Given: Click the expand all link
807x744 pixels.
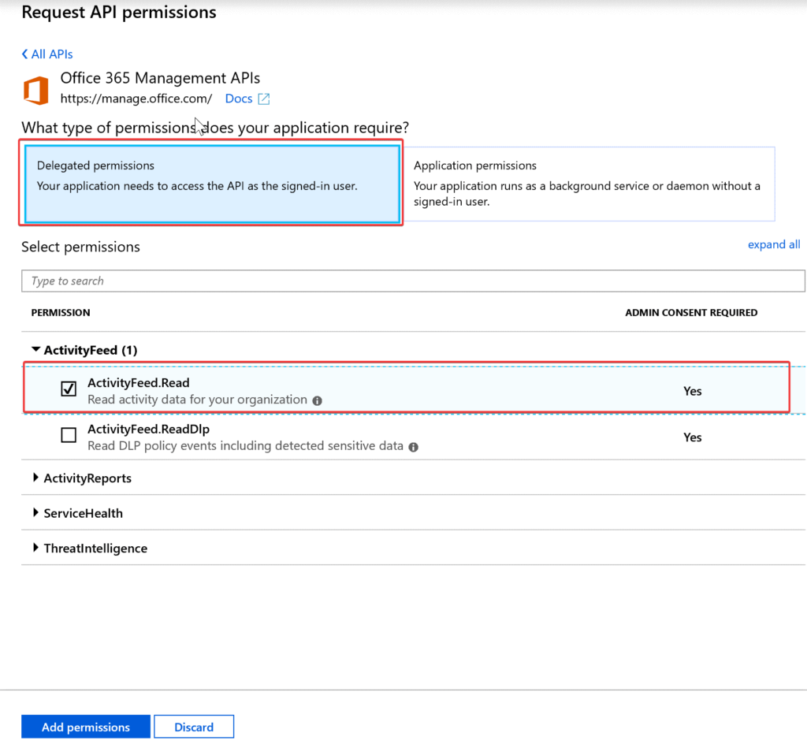Looking at the screenshot, I should pos(774,244).
